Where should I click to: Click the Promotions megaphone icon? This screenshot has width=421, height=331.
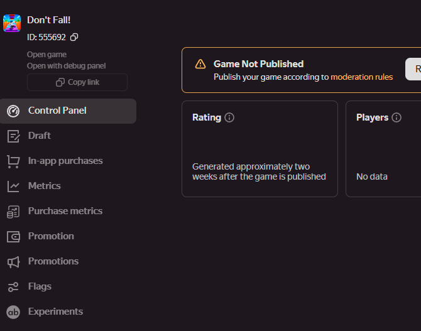coord(13,262)
